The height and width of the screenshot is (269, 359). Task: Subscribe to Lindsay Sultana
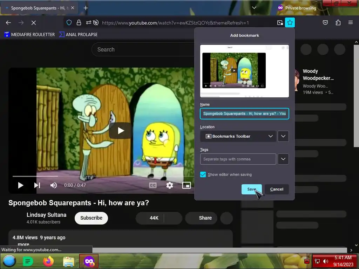tap(91, 218)
